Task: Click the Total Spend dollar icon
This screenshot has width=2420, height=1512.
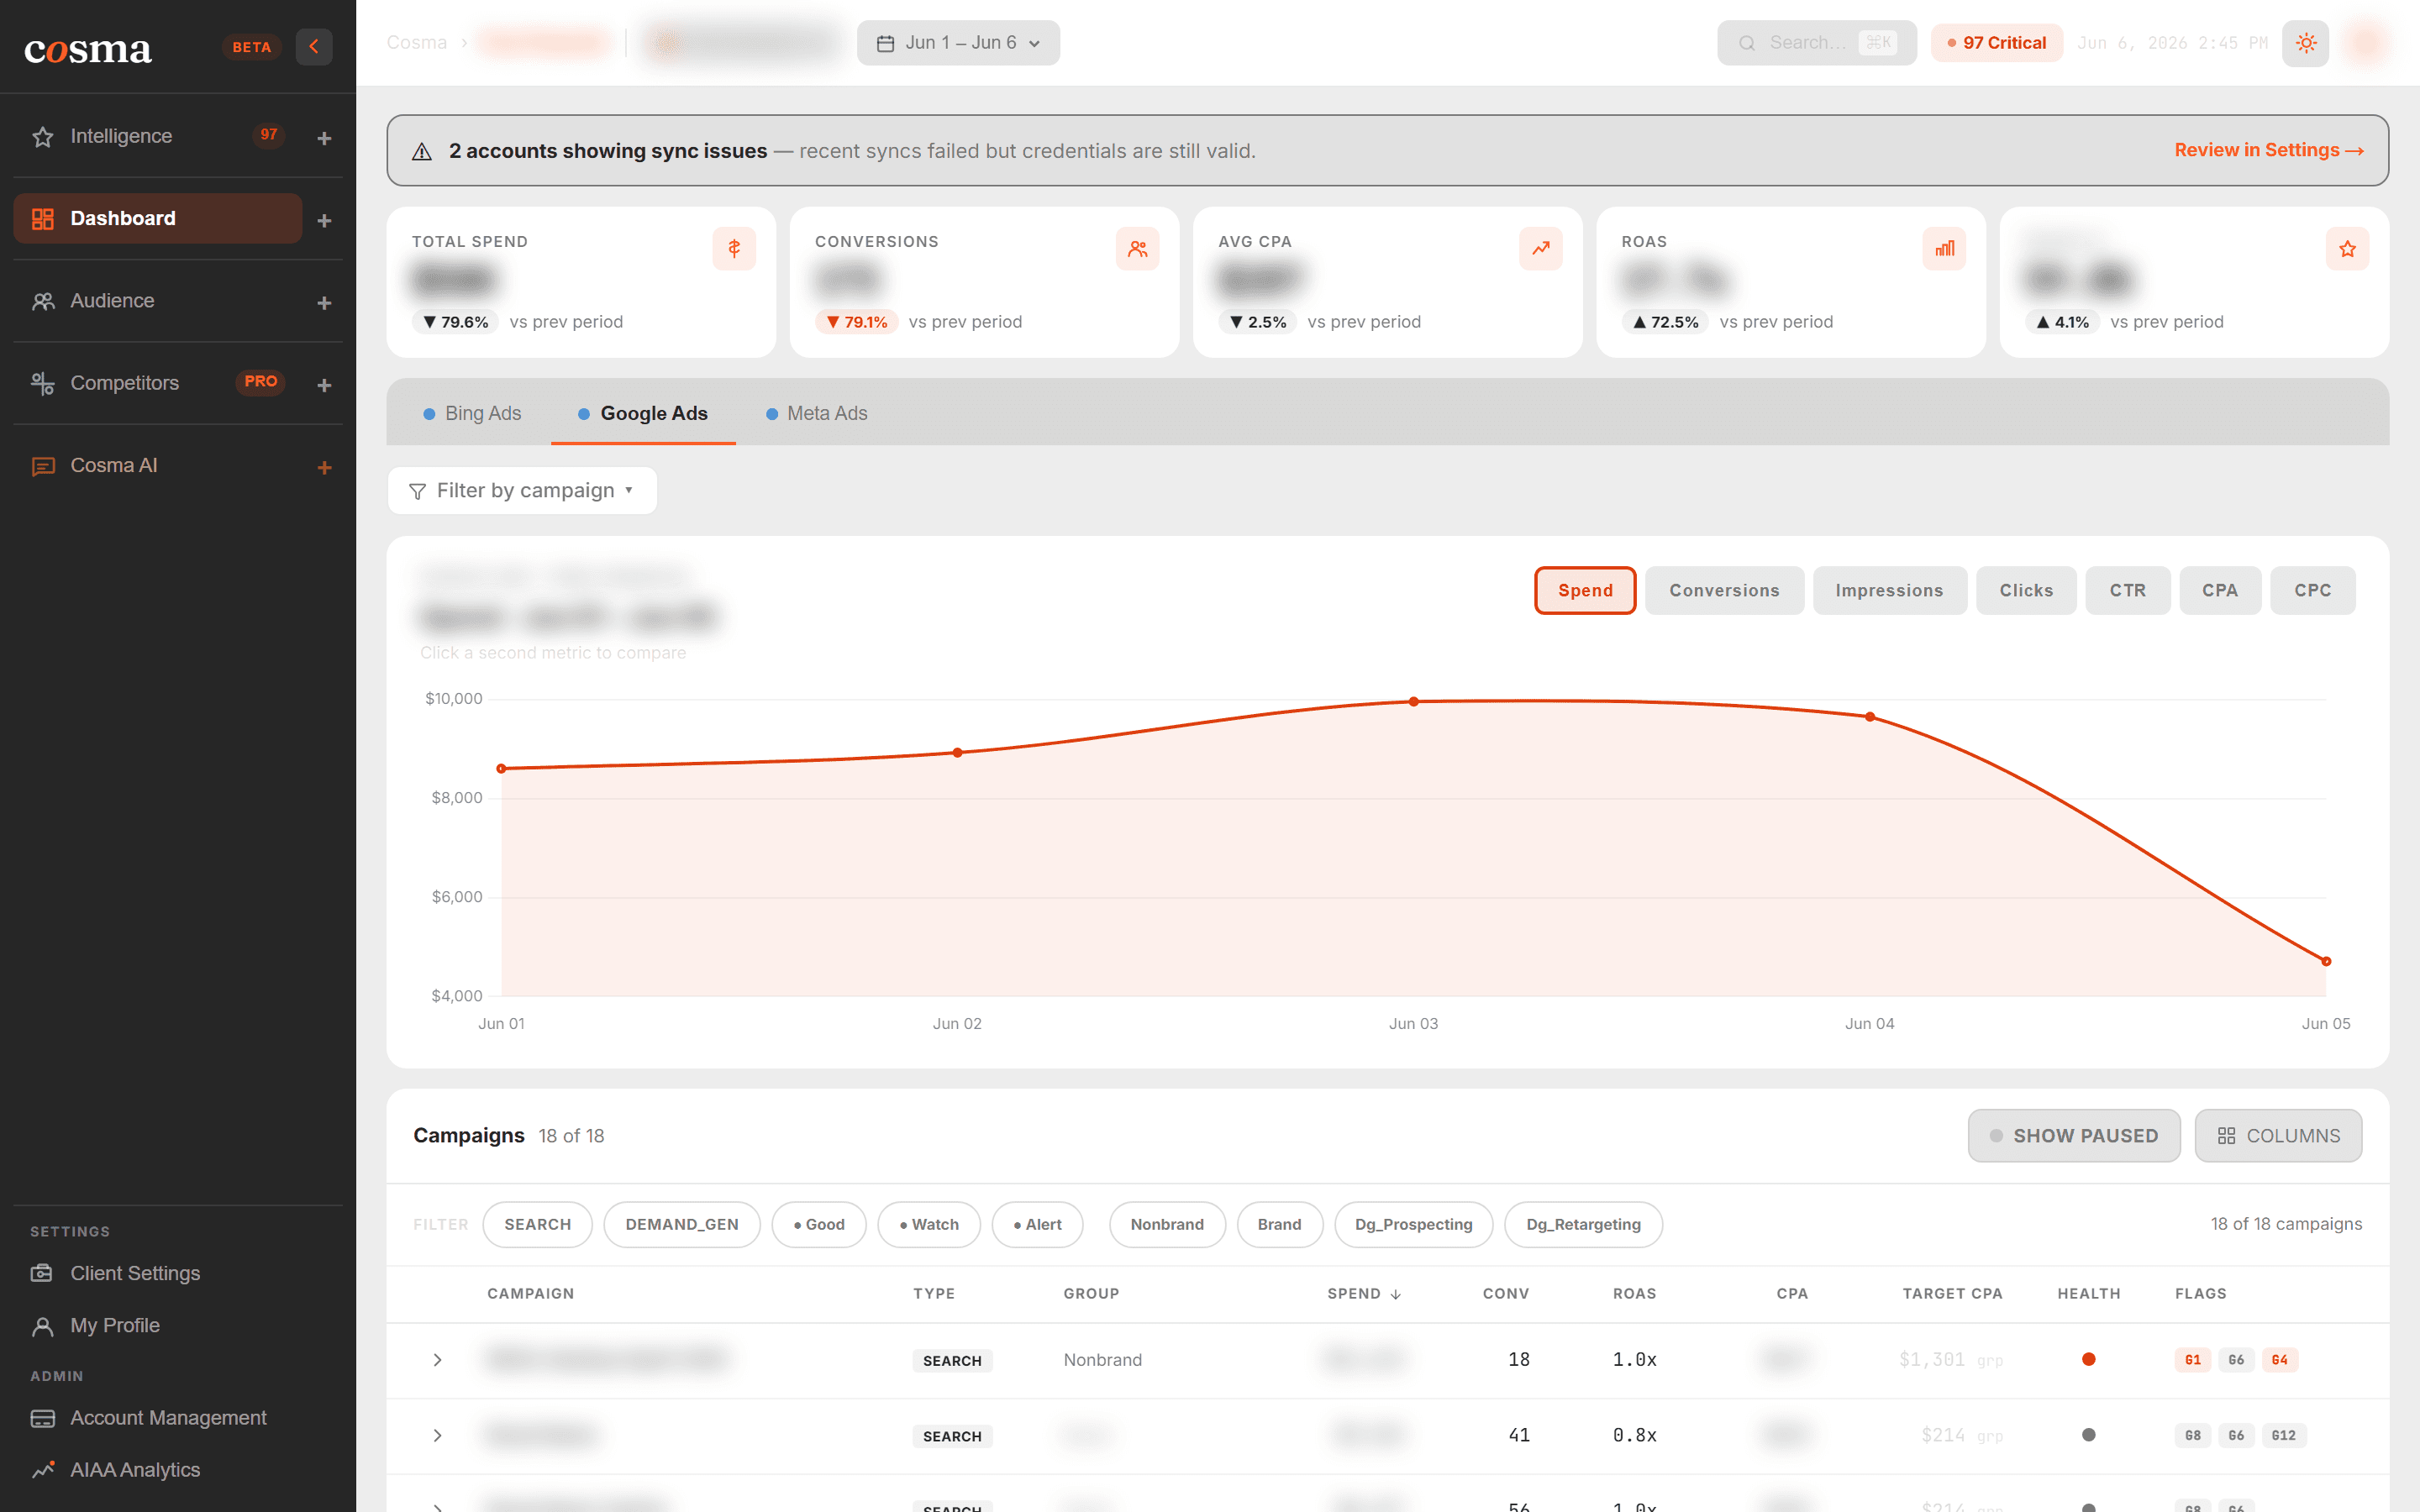Action: coord(734,248)
